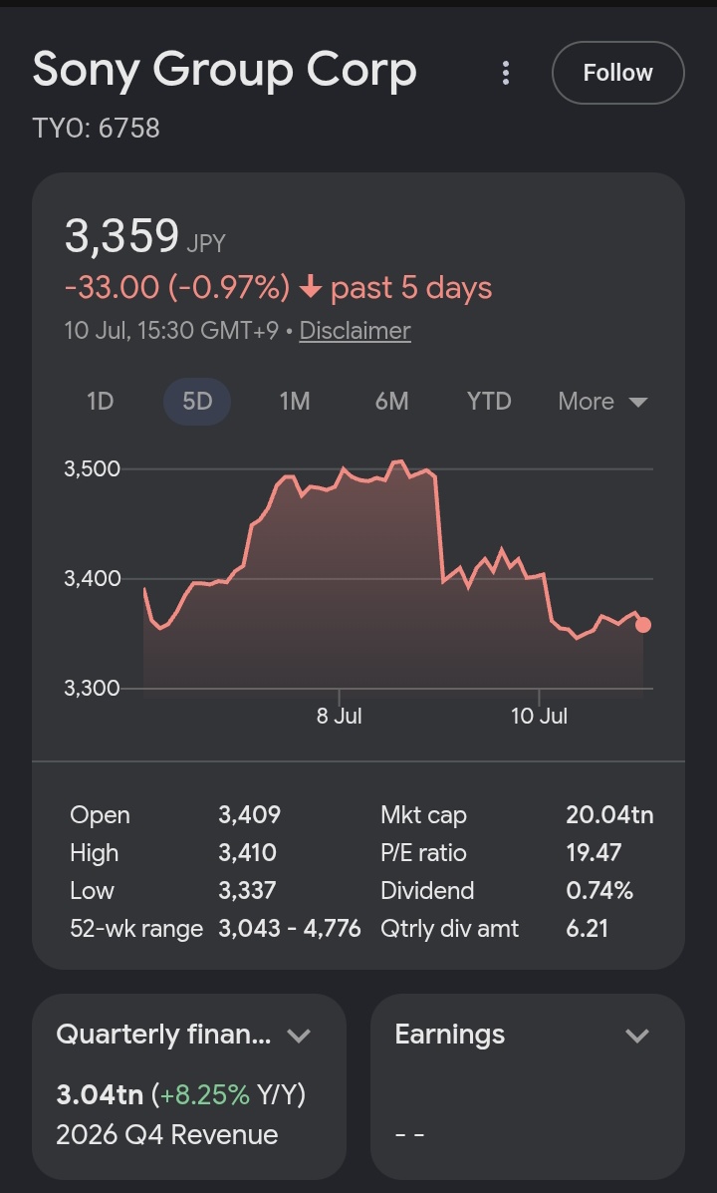The image size is (717, 1193).
Task: Click the red down arrow price indicator
Action: coord(311,288)
